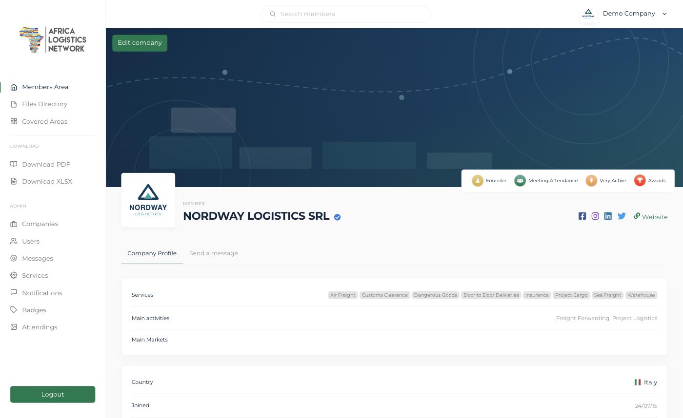The height and width of the screenshot is (418, 683).
Task: Click the Founder badge icon
Action: click(478, 181)
